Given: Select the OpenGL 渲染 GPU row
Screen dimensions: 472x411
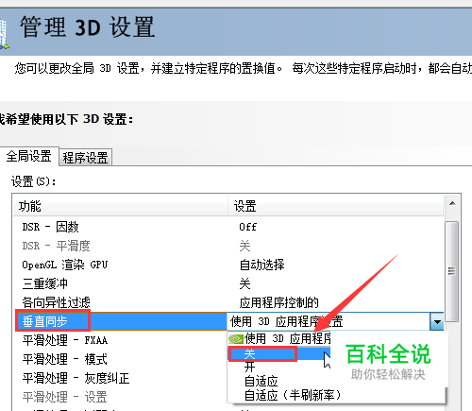Looking at the screenshot, I should (x=228, y=265).
